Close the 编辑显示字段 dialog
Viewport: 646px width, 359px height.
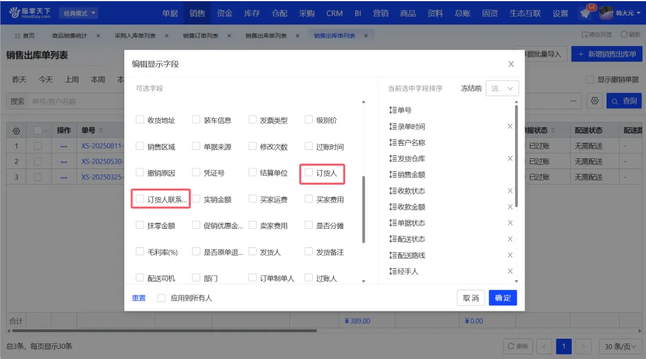point(511,64)
